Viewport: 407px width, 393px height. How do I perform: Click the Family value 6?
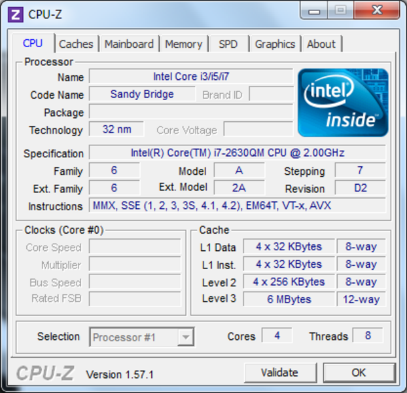(115, 170)
